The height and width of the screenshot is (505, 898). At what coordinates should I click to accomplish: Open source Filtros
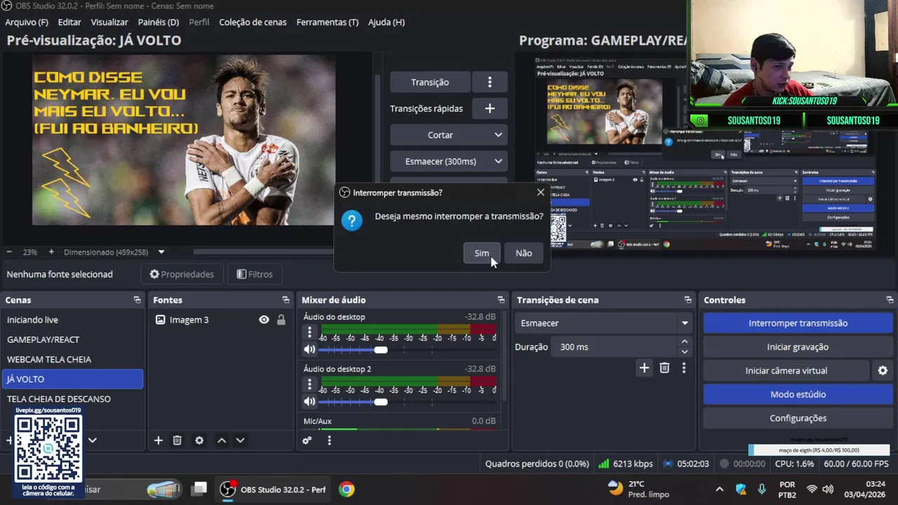(254, 274)
